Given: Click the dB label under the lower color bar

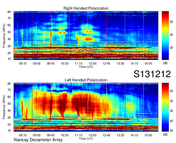Looking at the screenshot, I should click(x=165, y=134).
